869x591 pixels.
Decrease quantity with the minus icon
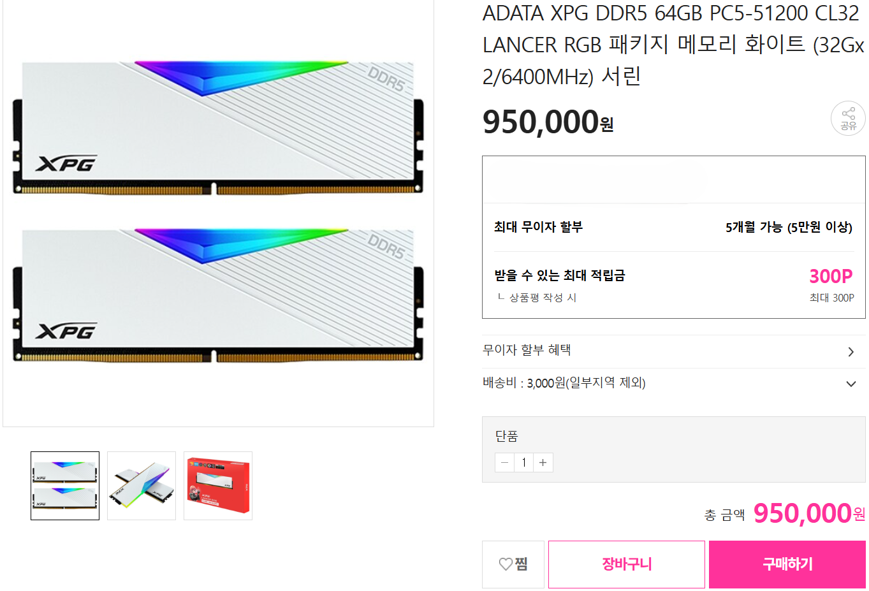(504, 462)
